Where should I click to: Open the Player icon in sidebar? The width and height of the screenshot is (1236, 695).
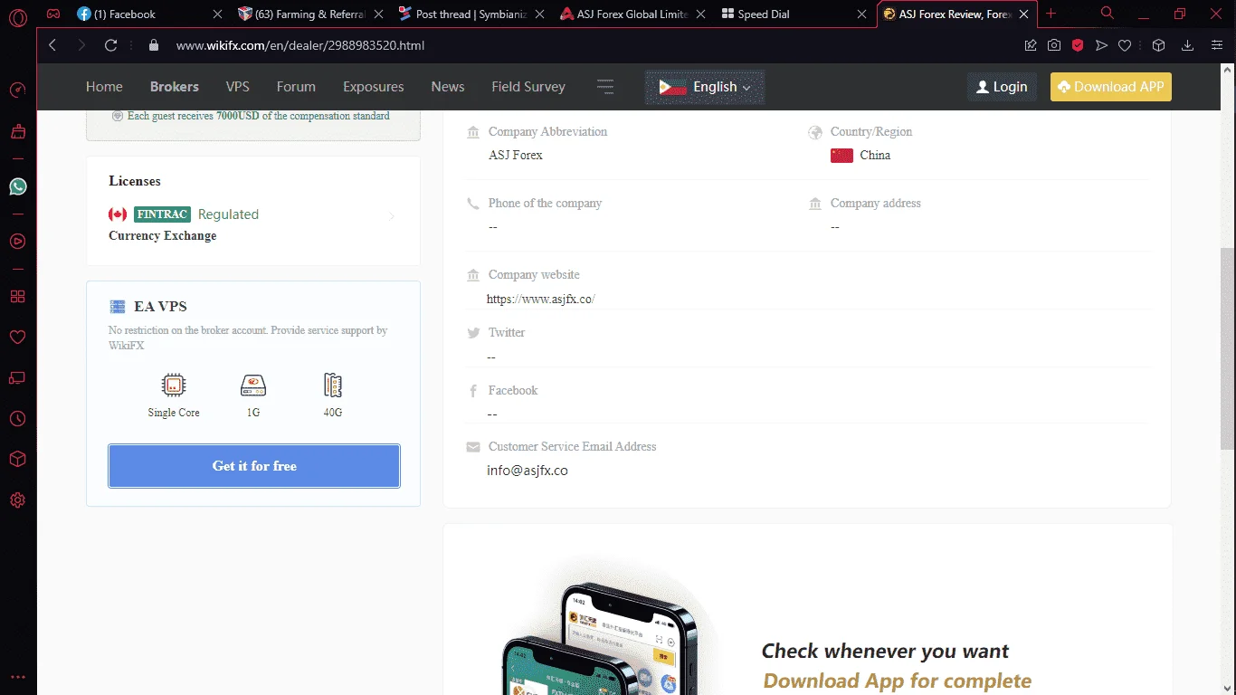click(17, 242)
